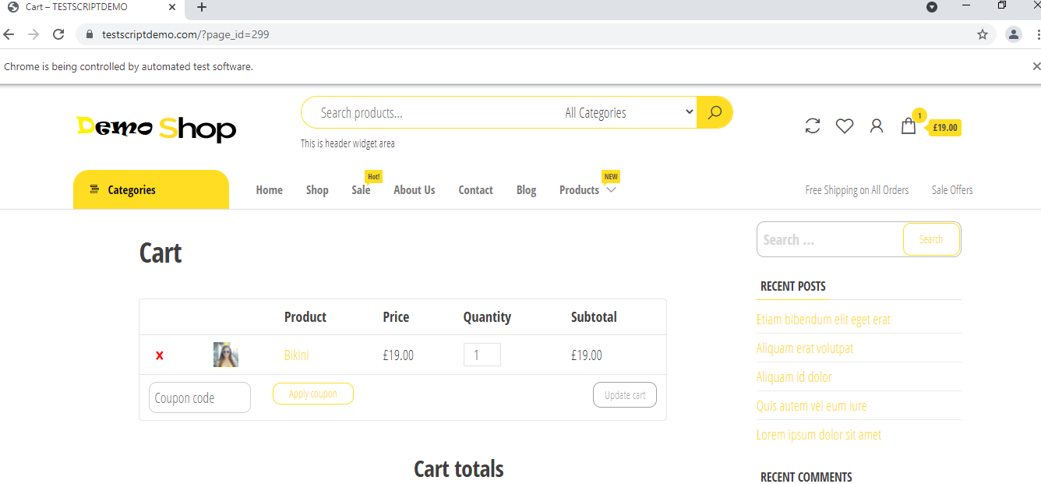Click the browser address bar URL
The image size is (1041, 484).
[185, 34]
